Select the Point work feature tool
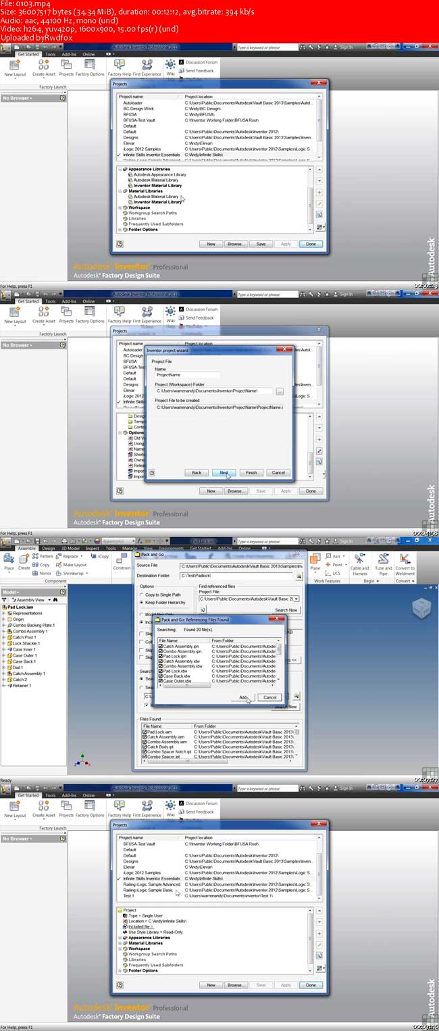The height and width of the screenshot is (1031, 439). [335, 564]
